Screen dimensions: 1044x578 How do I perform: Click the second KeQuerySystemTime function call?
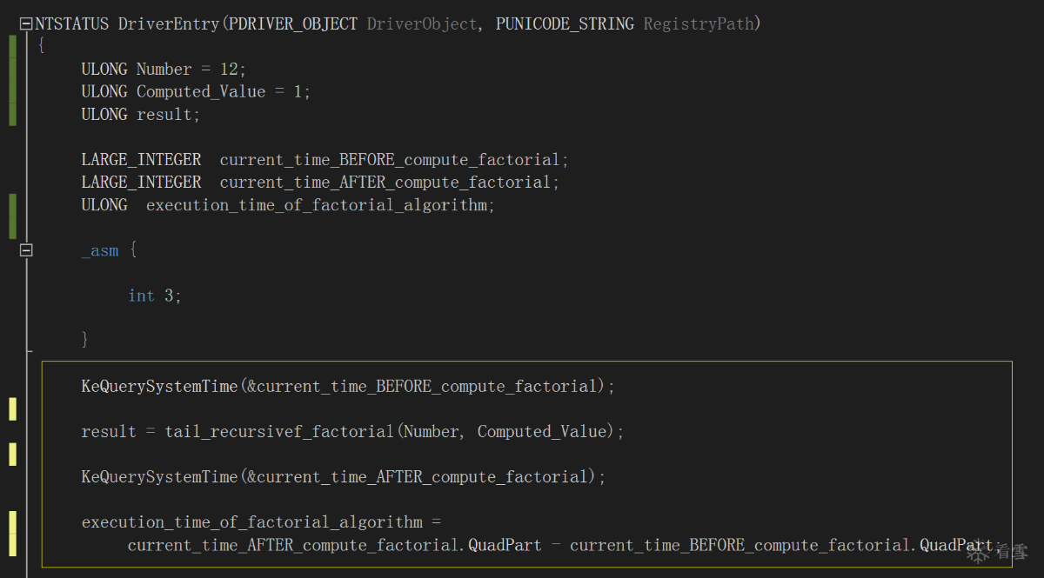158,477
